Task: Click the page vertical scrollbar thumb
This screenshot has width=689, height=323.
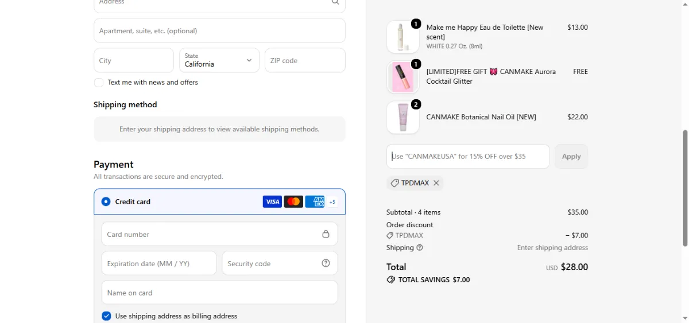Action: click(684, 188)
